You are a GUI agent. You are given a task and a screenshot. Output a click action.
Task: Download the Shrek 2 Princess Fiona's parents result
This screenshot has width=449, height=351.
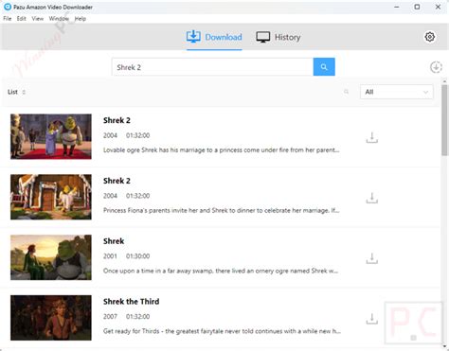click(x=372, y=198)
